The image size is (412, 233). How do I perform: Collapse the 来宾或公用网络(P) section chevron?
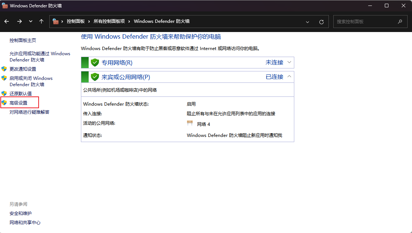tap(289, 77)
